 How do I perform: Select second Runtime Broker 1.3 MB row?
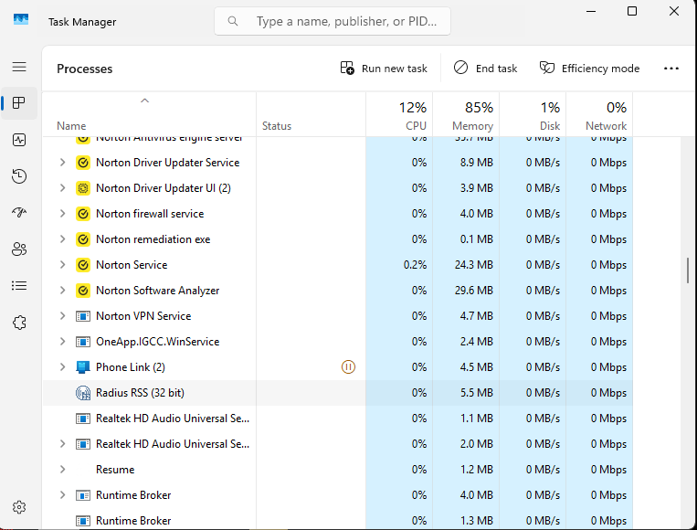[x=338, y=520]
